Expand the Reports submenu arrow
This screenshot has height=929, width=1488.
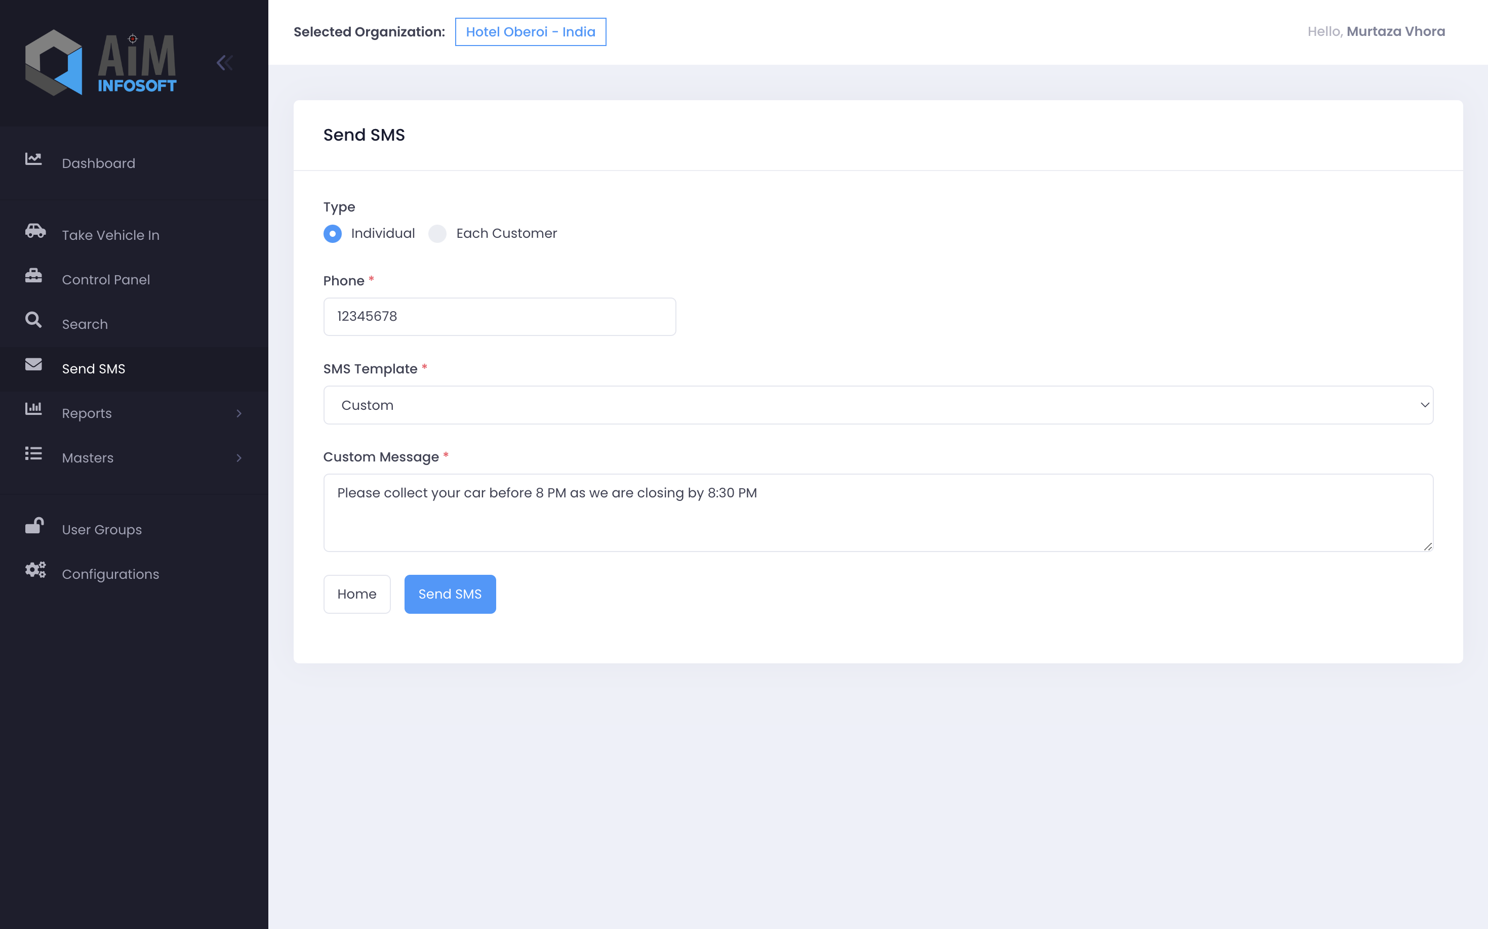[239, 413]
